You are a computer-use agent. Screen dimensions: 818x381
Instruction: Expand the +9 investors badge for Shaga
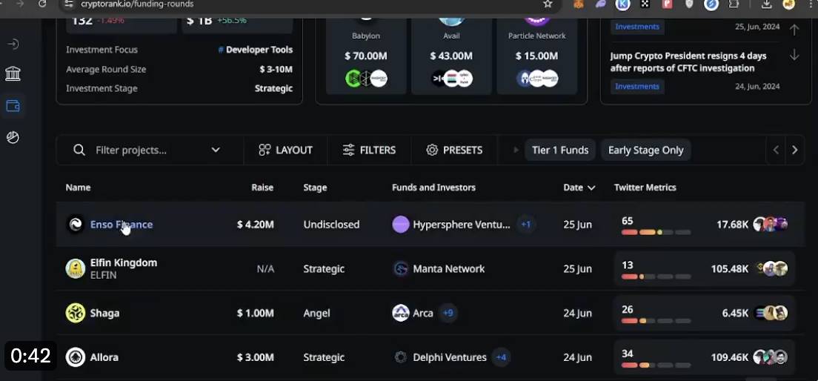[448, 313]
